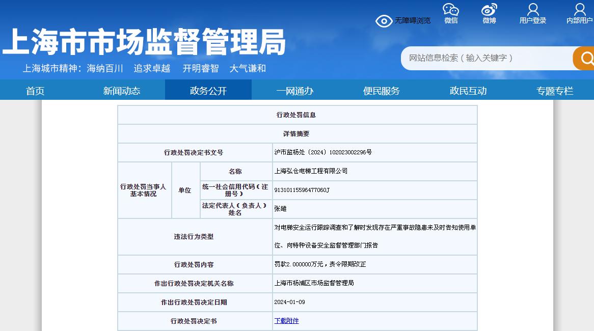
Task: Click the 行政处罚当事人基本情况 label cell
Action: (145, 190)
